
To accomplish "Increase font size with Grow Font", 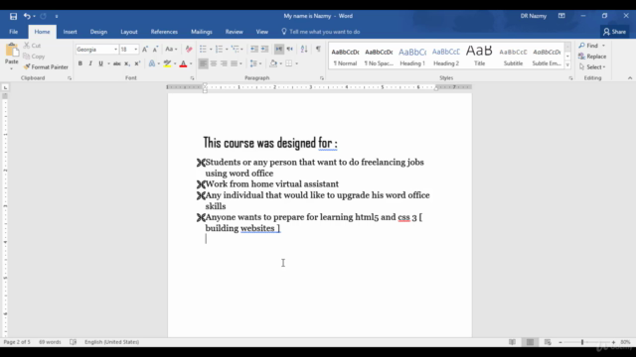I will pyautogui.click(x=145, y=50).
